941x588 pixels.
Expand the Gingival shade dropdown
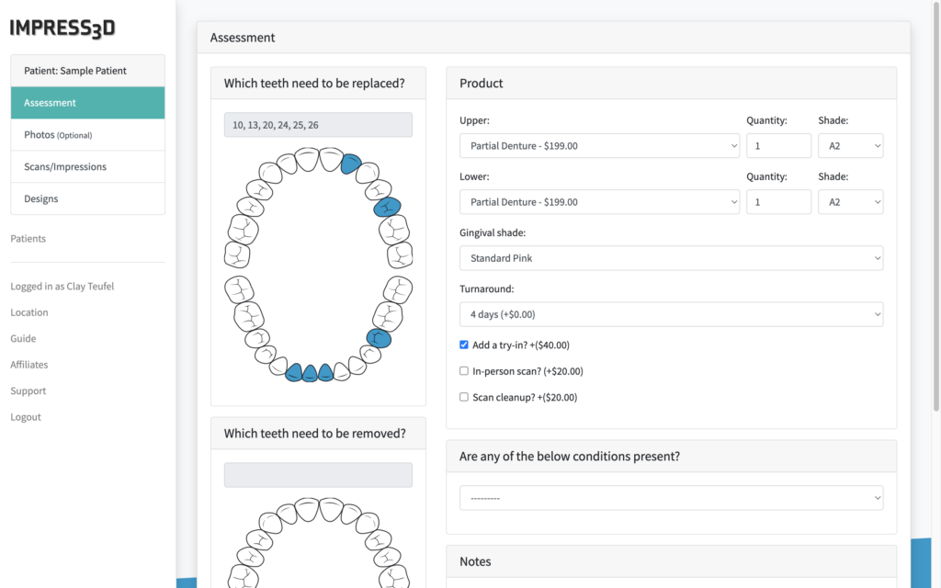[x=672, y=258]
